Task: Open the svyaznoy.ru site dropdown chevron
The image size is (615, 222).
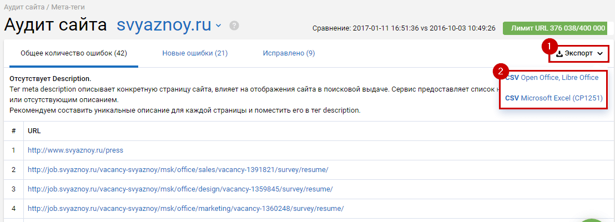Action: click(219, 26)
